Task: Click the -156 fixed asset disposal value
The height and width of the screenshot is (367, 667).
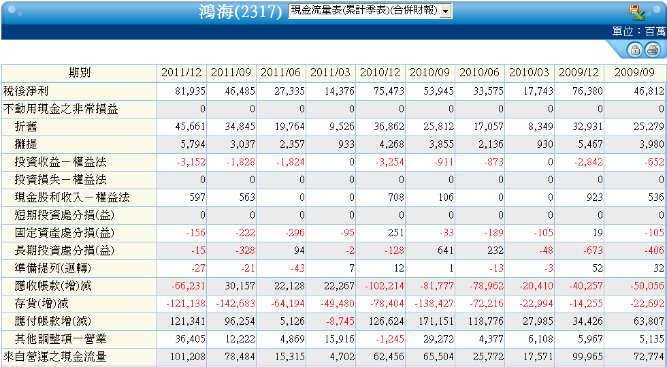Action: point(196,233)
